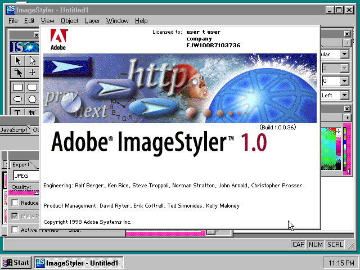This screenshot has width=360, height=270.
Task: Select the Rounded Rectangle shape tool
Action: (x=32, y=87)
